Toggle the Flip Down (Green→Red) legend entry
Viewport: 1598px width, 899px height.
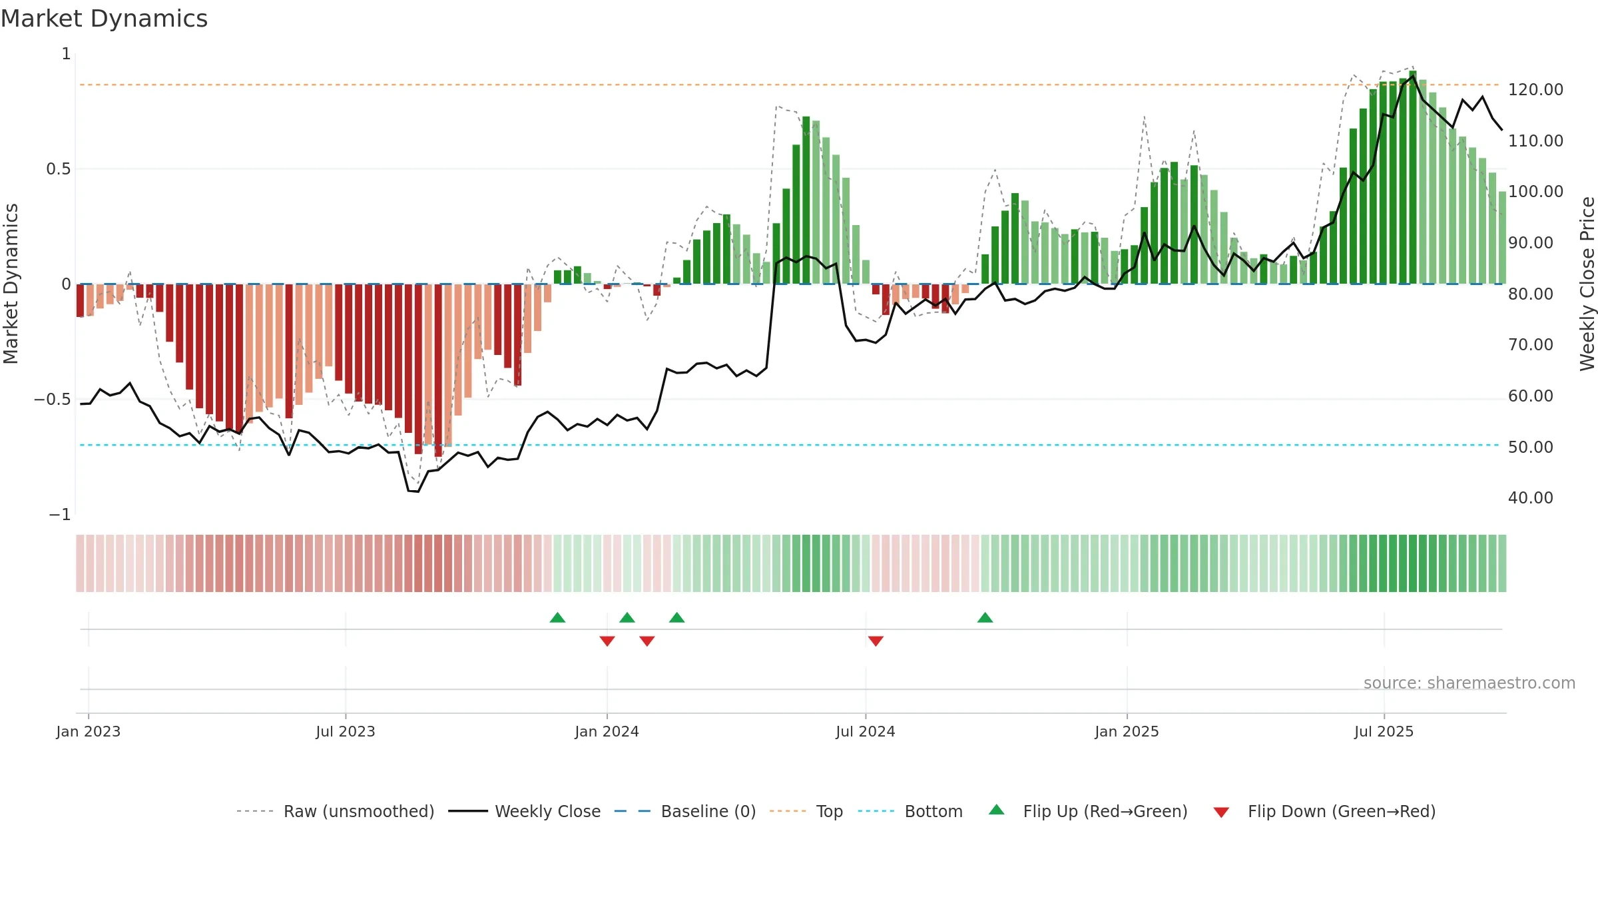1324,811
